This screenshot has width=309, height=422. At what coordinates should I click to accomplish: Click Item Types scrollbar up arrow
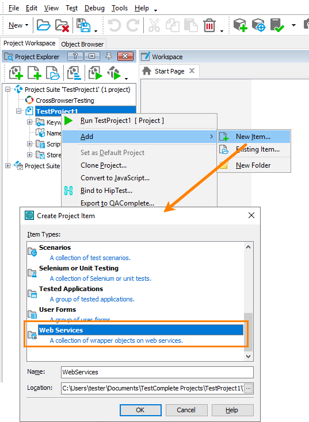pyautogui.click(x=249, y=247)
